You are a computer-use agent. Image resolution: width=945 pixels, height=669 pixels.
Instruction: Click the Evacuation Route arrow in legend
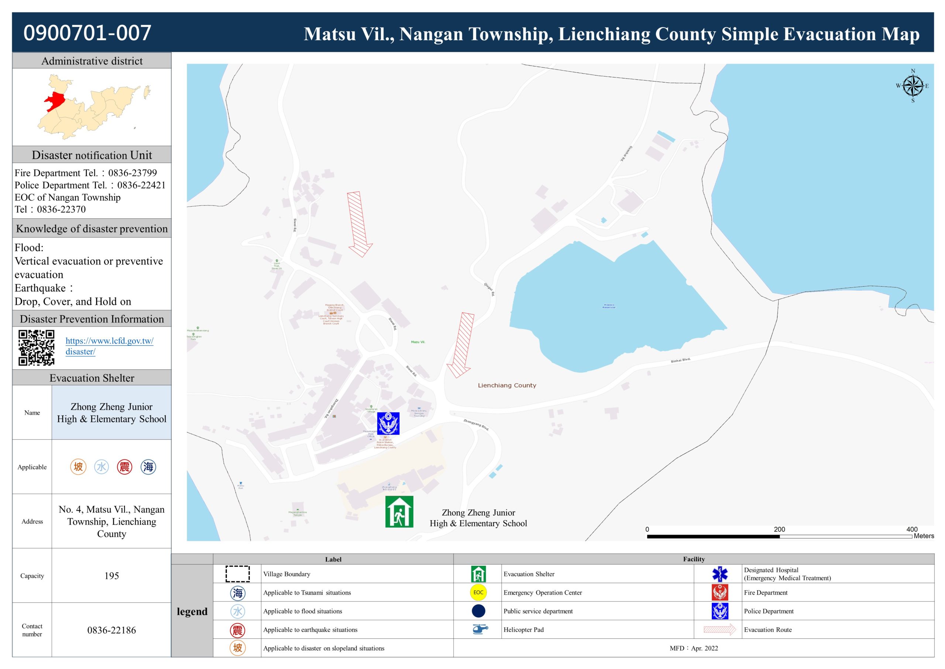719,629
